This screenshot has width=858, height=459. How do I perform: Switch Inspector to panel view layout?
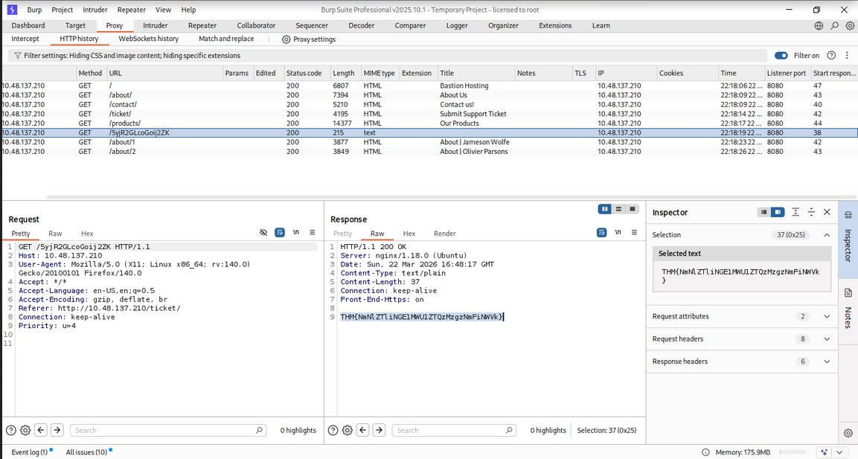778,212
